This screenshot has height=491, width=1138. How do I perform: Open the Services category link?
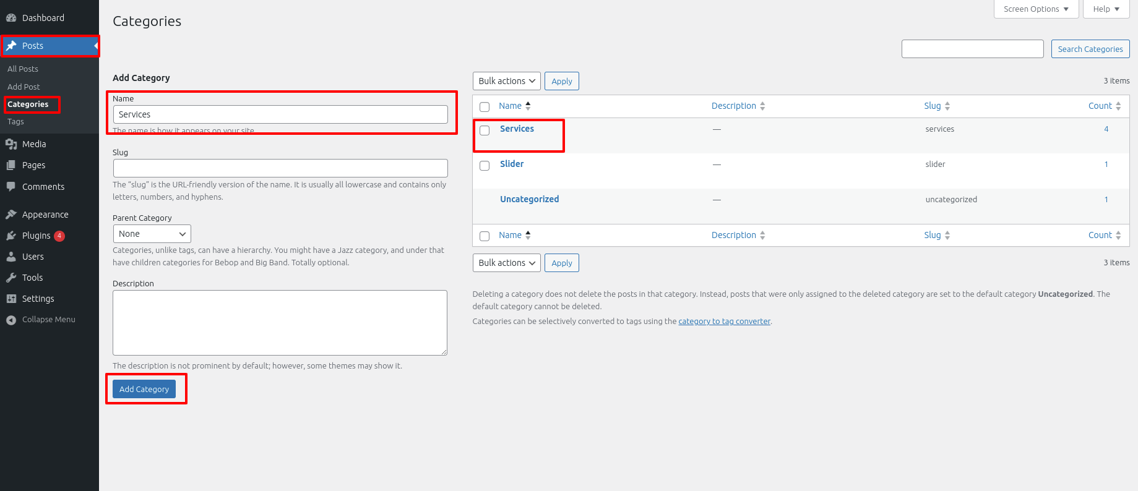[x=517, y=129]
